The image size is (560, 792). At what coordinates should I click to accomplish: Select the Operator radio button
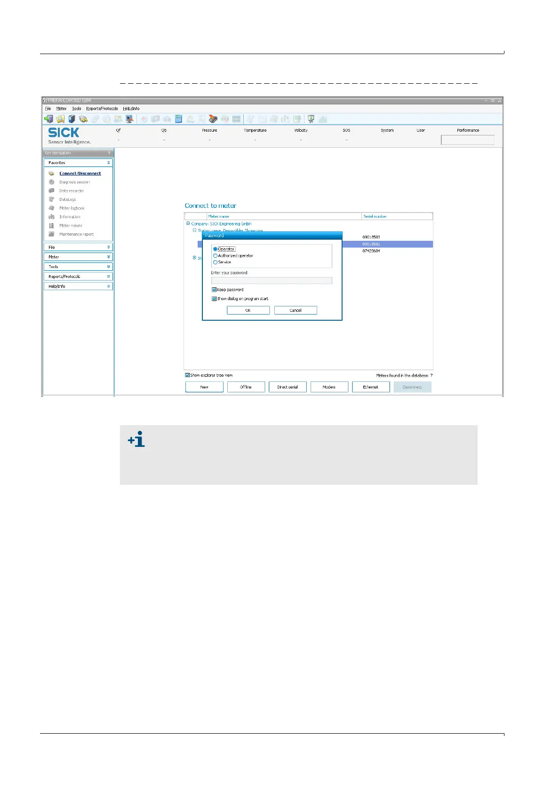[215, 249]
